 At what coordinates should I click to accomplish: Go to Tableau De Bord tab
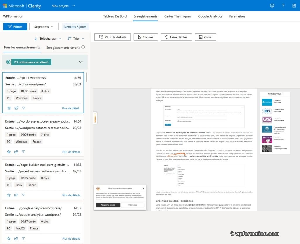point(115,16)
